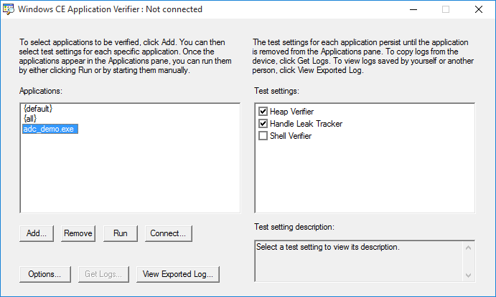Screen dimensions: 496x297
Task: Open the Add... application dialog
Action: pos(37,233)
